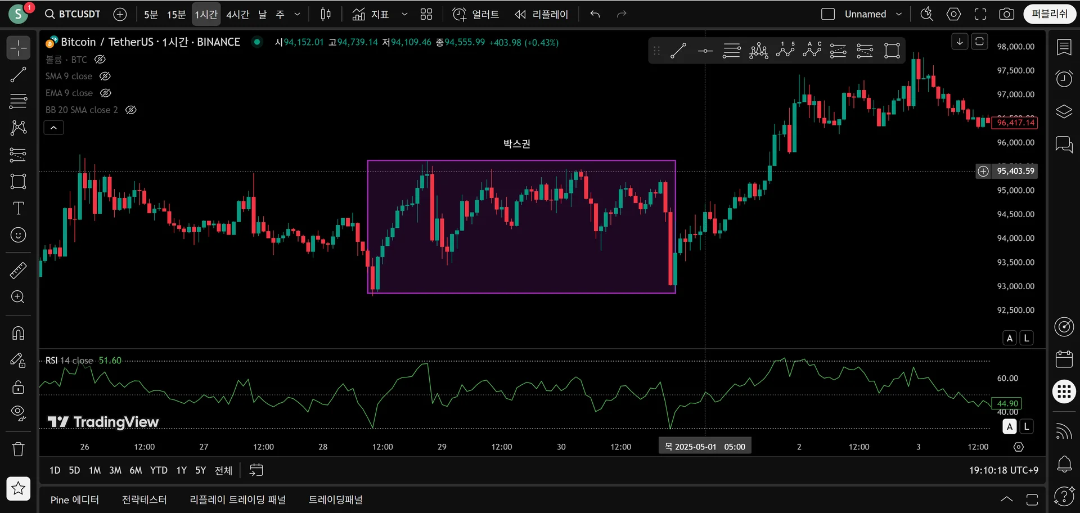Screen dimensions: 1080x513
Task: Select the ruler measure tool
Action: coord(19,271)
